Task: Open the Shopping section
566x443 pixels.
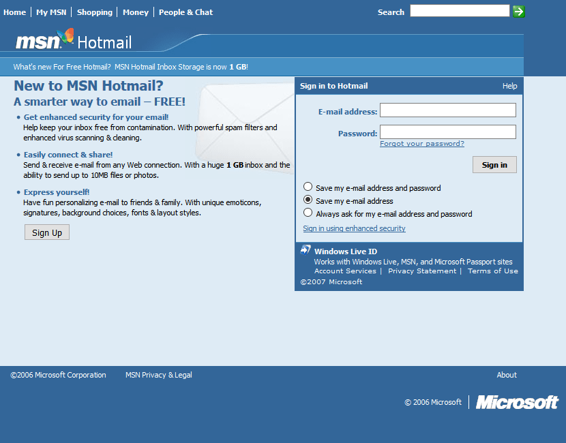Action: pos(95,12)
